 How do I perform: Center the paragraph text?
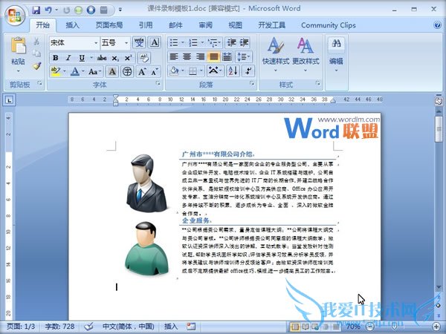(187, 57)
